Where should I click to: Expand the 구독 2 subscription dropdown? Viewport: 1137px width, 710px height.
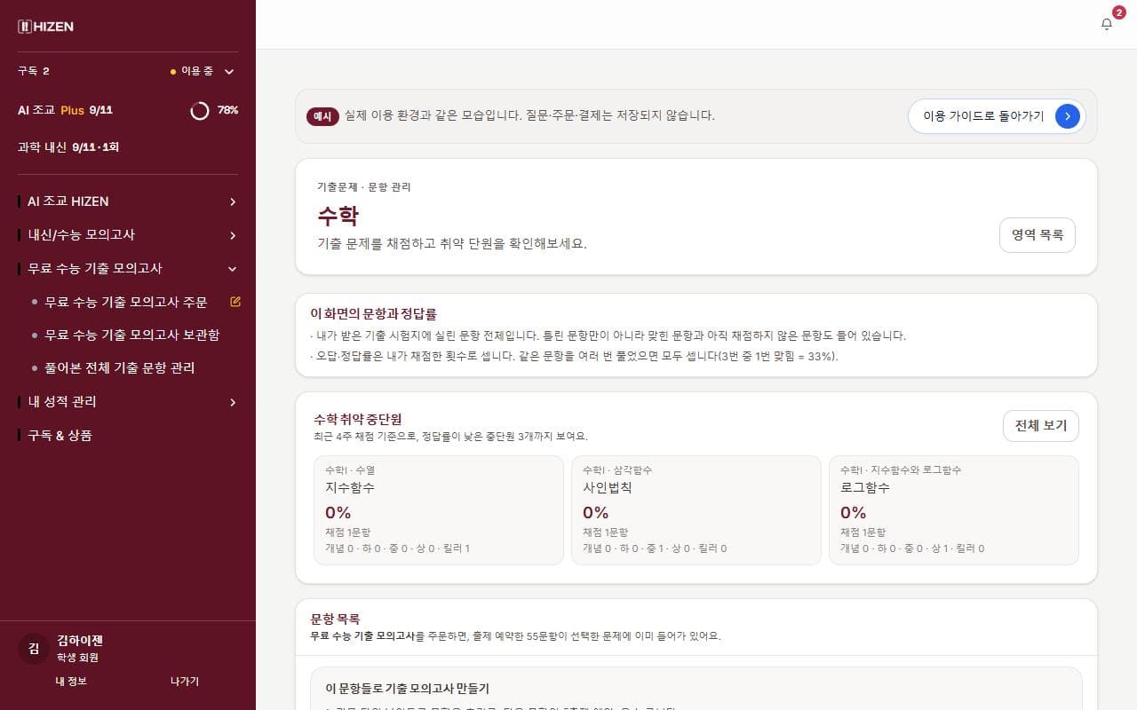(128, 71)
